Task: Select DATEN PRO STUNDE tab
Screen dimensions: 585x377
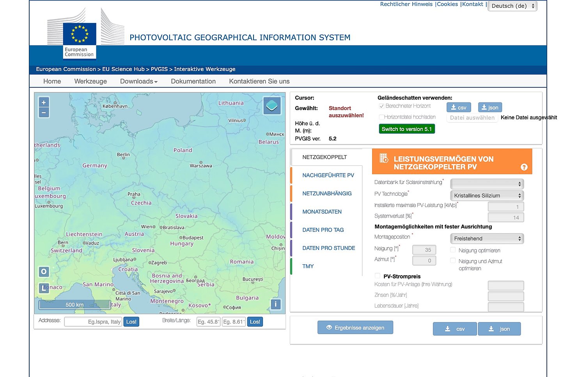Action: coord(328,248)
